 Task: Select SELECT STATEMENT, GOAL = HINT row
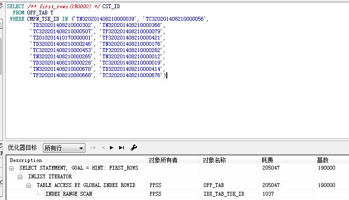79,168
